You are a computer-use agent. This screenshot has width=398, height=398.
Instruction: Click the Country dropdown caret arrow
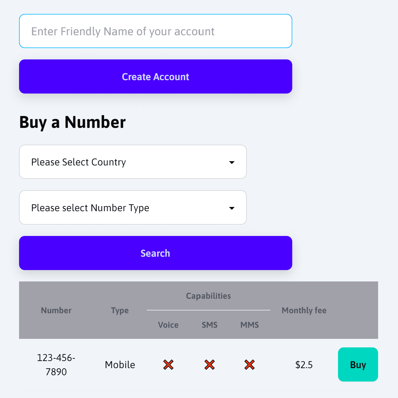pos(232,162)
